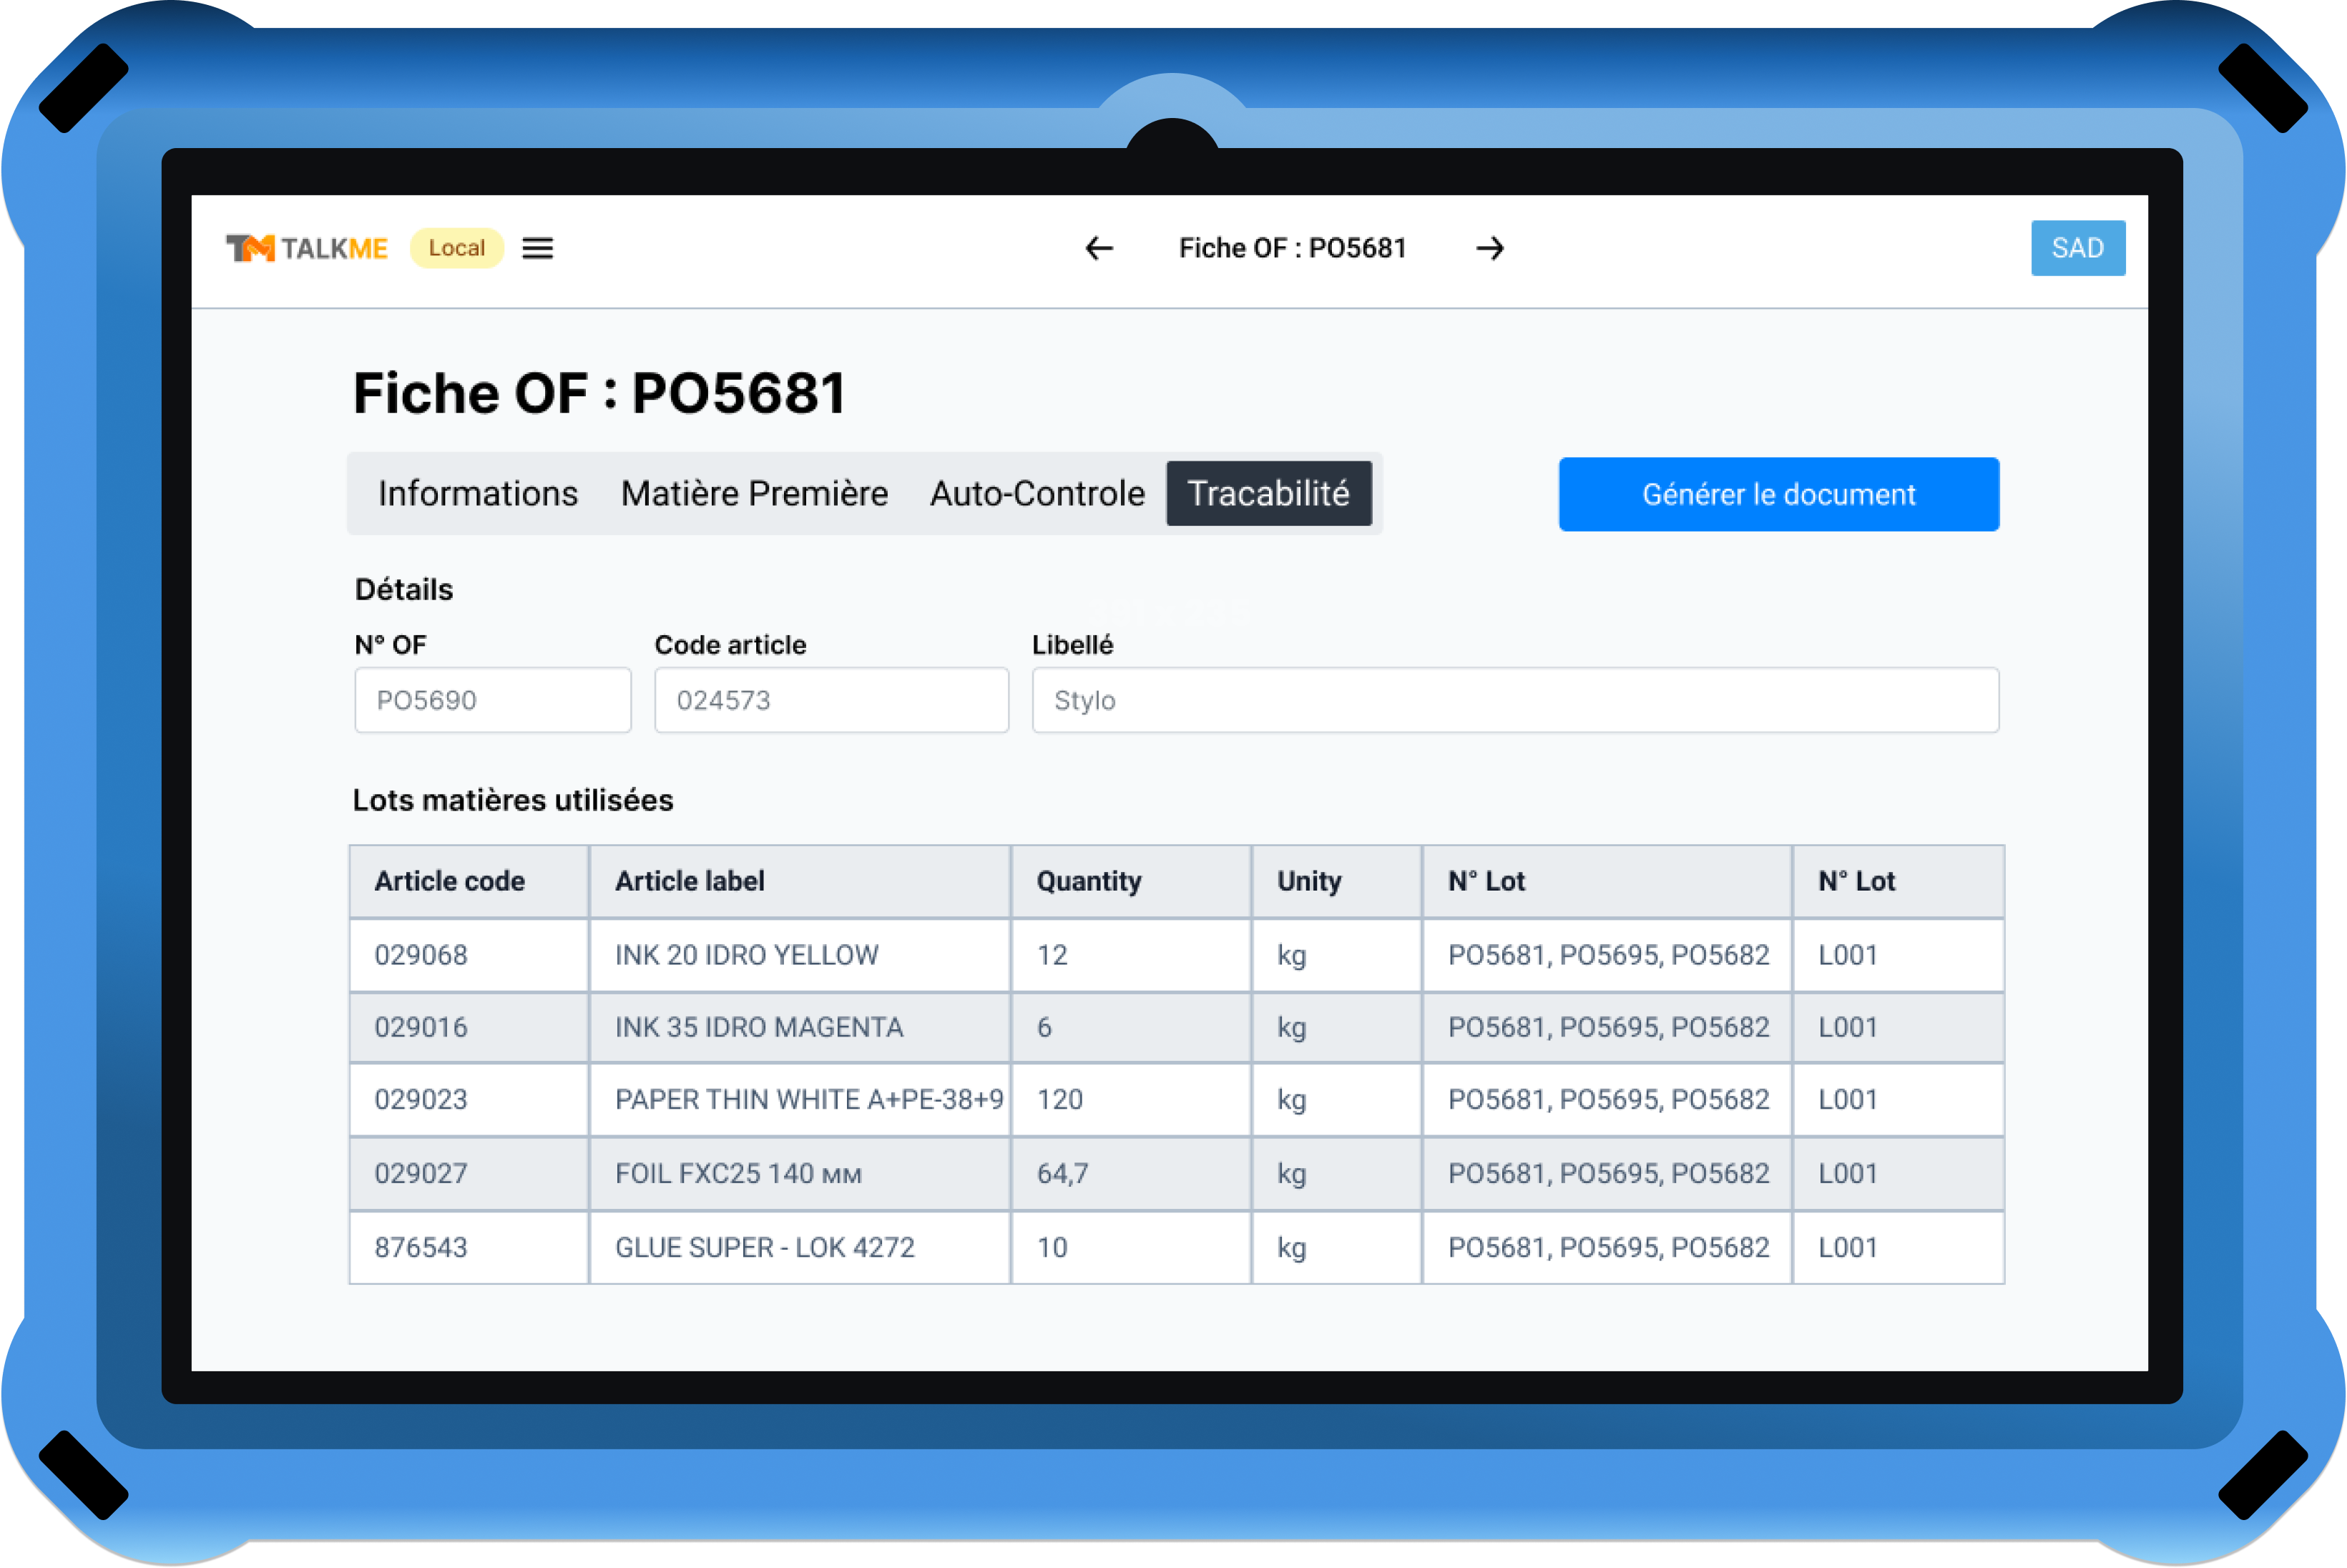Switch to the Informations tab
Screen dimensions: 2347x1568
(478, 493)
